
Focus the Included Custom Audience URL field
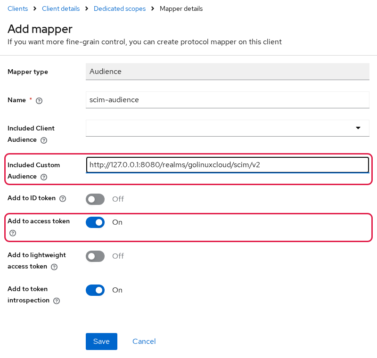(x=228, y=165)
